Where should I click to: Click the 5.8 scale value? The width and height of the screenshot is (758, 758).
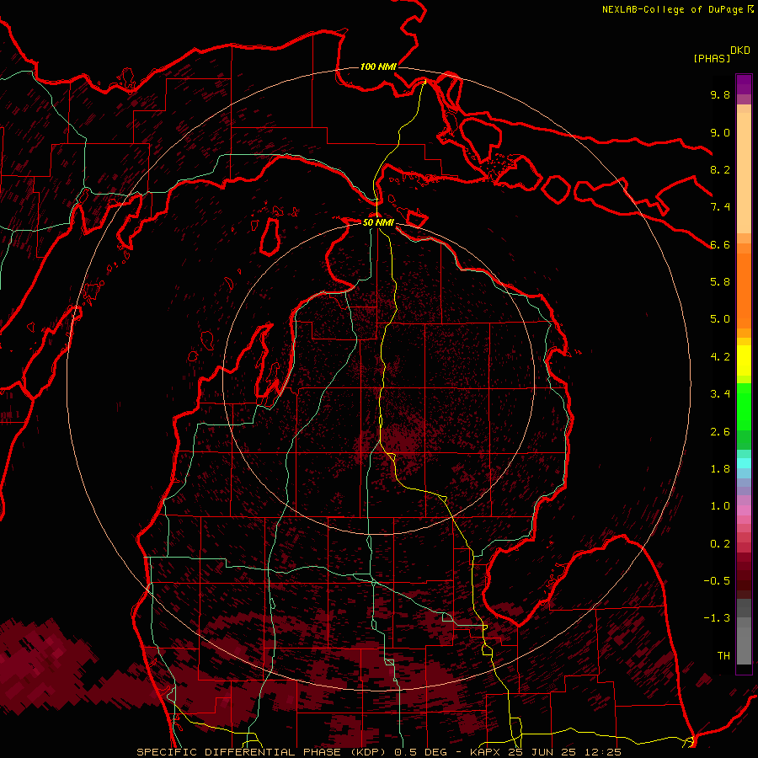pos(720,282)
